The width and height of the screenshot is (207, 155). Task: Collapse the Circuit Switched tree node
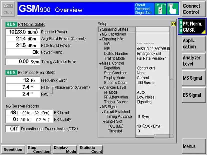[x=102, y=112]
